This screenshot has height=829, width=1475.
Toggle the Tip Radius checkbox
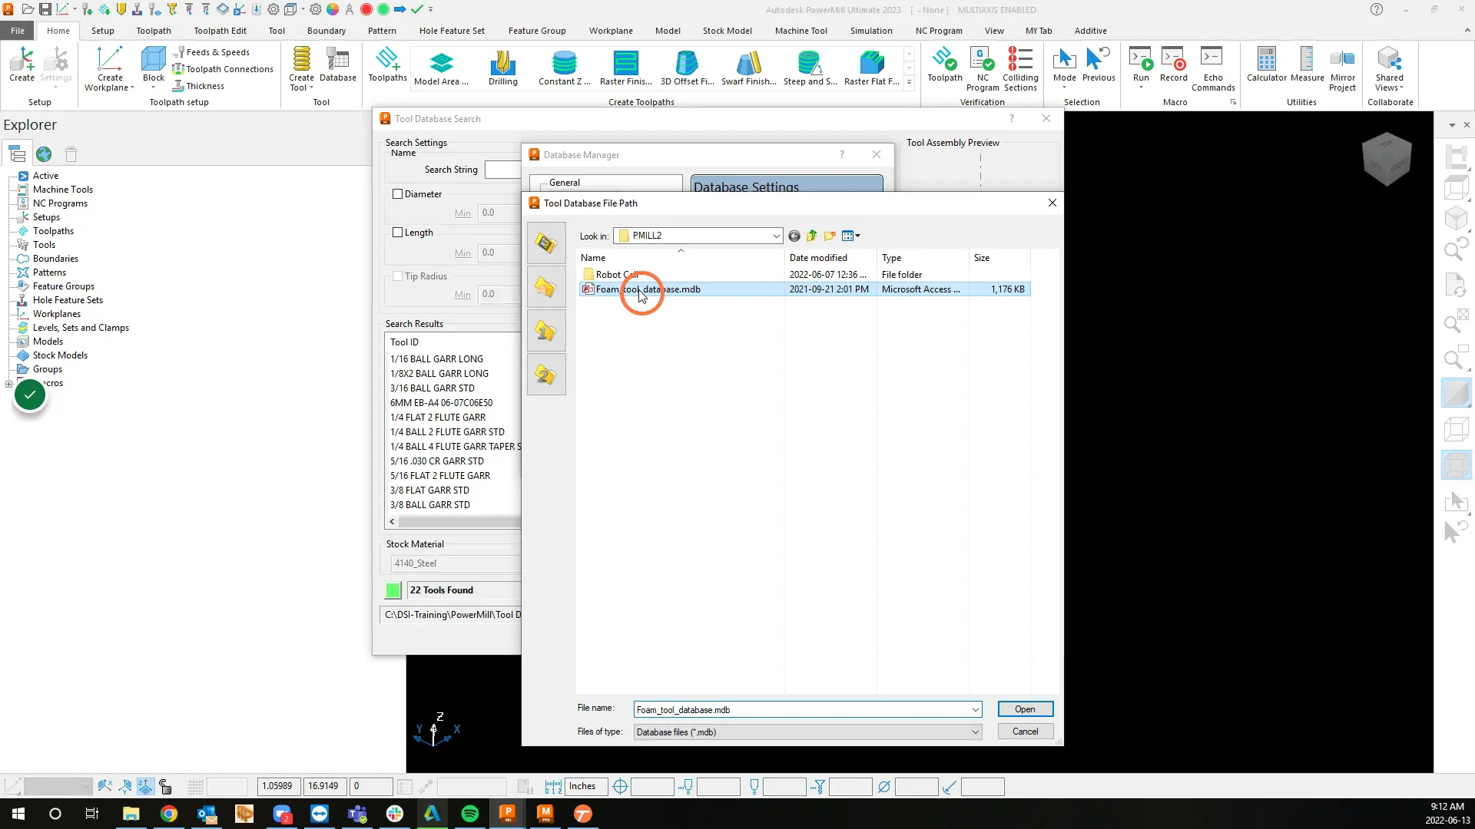[397, 276]
